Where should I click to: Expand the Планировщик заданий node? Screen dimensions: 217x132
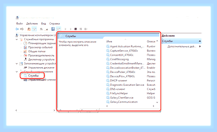pos(21,43)
